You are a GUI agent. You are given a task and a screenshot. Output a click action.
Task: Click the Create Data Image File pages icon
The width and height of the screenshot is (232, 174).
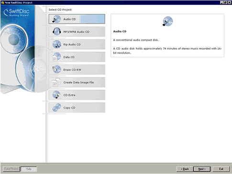57,82
